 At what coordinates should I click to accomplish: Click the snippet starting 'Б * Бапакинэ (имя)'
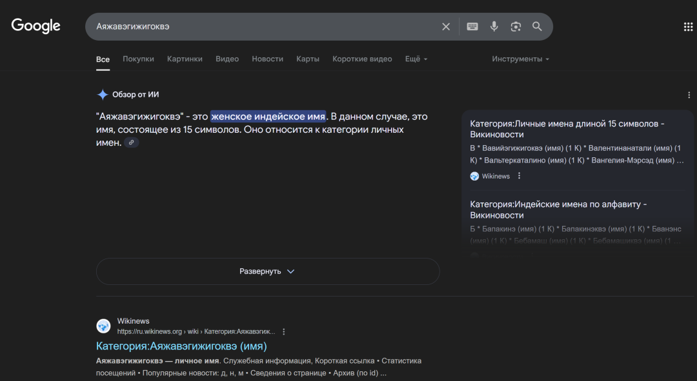coord(576,235)
